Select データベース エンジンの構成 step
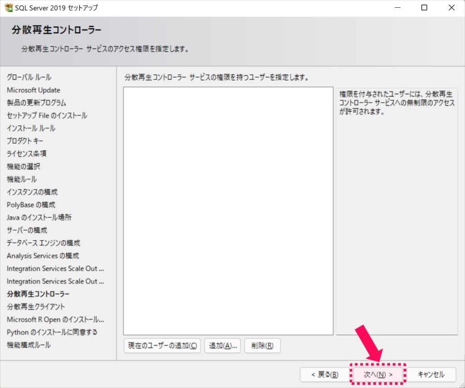465x388 pixels. coord(43,243)
